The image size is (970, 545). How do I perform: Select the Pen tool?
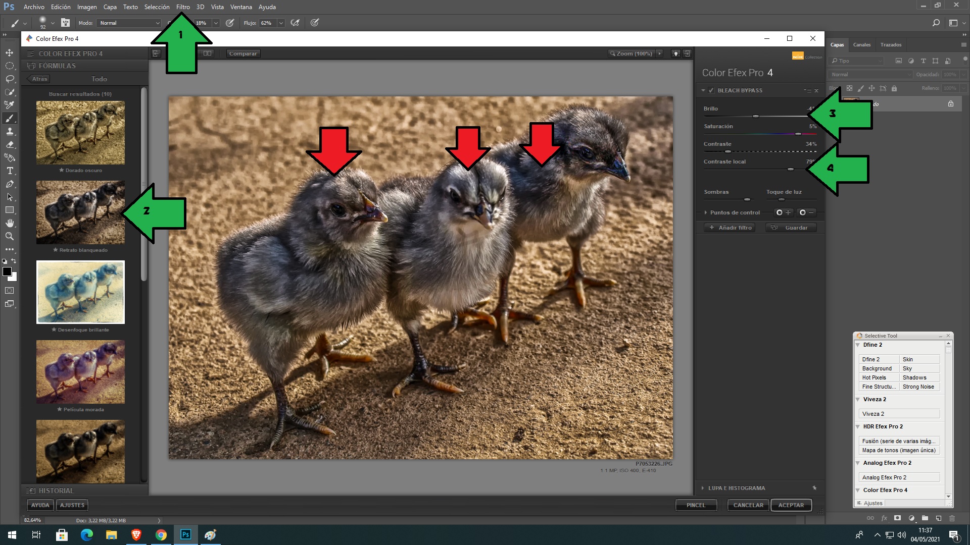pyautogui.click(x=10, y=184)
